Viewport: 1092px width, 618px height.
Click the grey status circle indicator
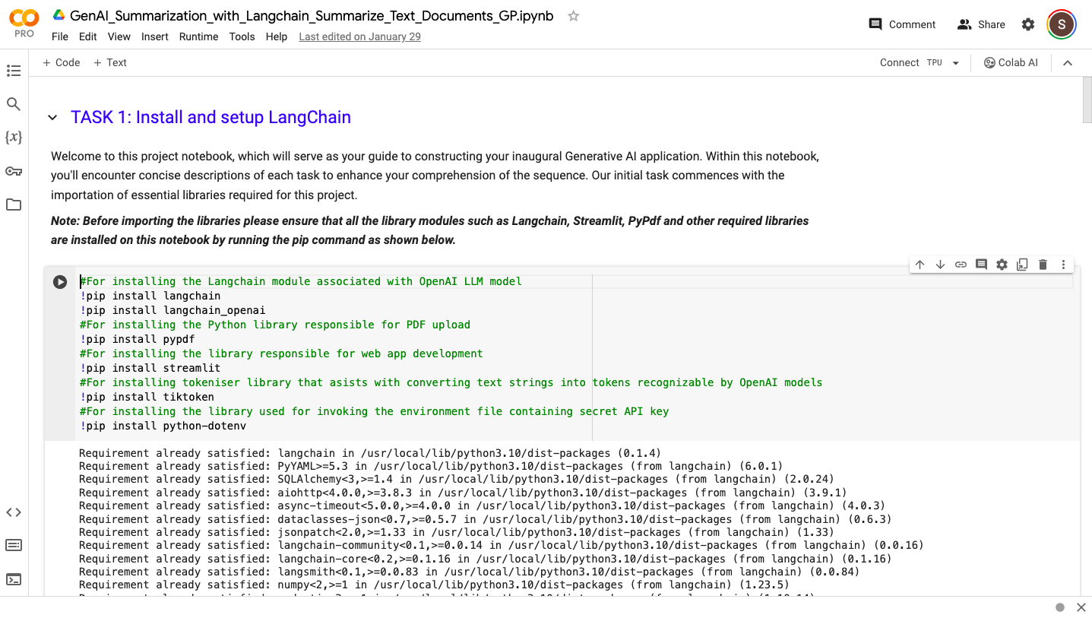click(1060, 607)
